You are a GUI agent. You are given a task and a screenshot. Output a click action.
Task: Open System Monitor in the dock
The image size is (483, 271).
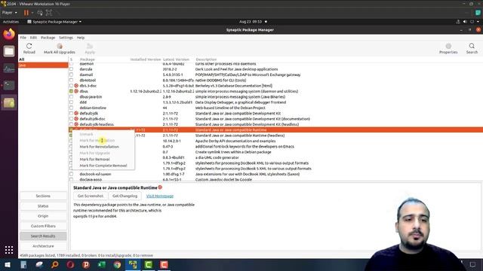[x=9, y=69]
